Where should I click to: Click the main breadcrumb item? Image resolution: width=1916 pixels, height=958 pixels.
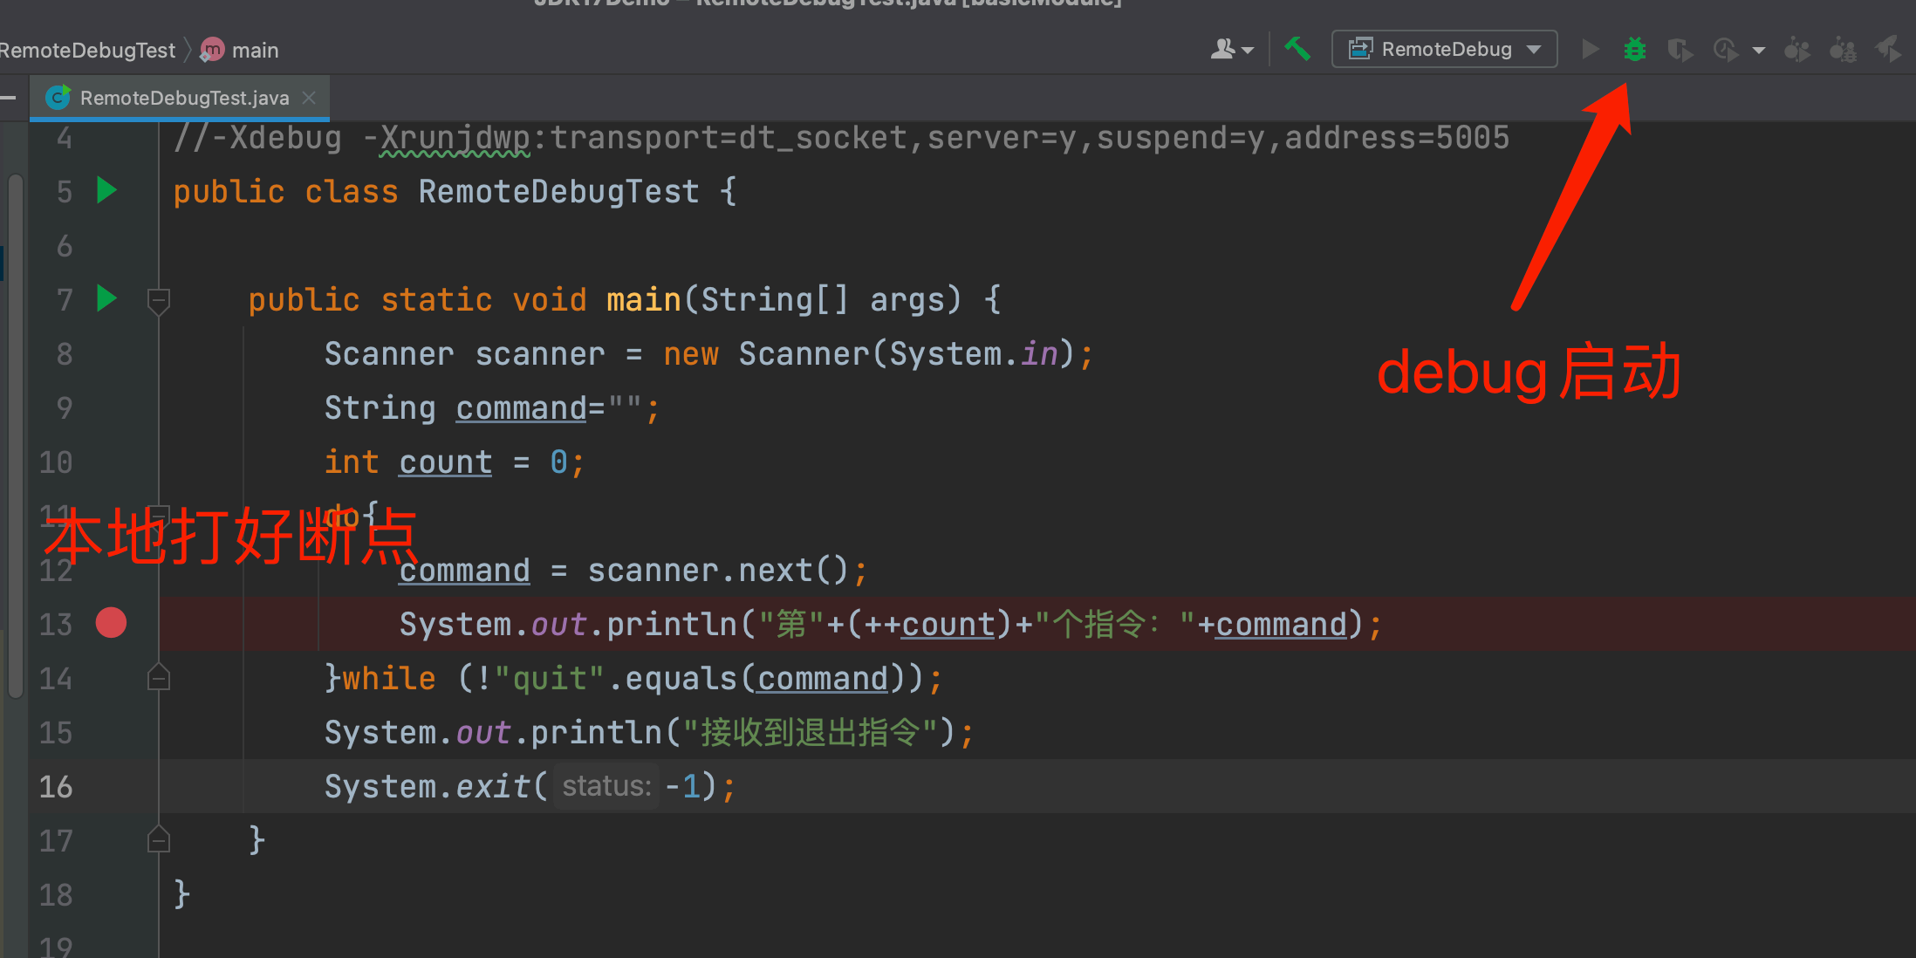click(255, 51)
